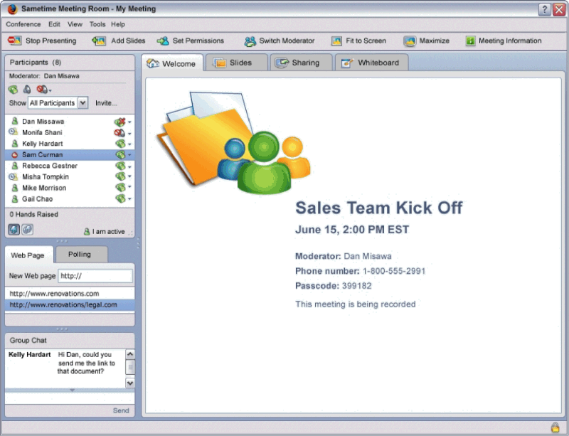Select Rebecca Gestner in participant list
The height and width of the screenshot is (436, 569).
[70, 166]
